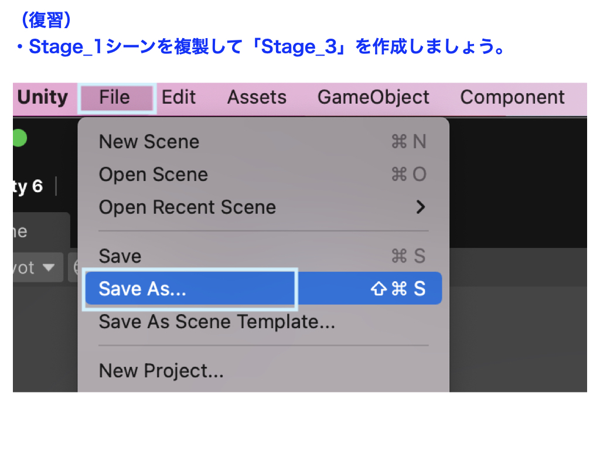600x450 pixels.
Task: Choose Save As Scene Template...
Action: 217,322
